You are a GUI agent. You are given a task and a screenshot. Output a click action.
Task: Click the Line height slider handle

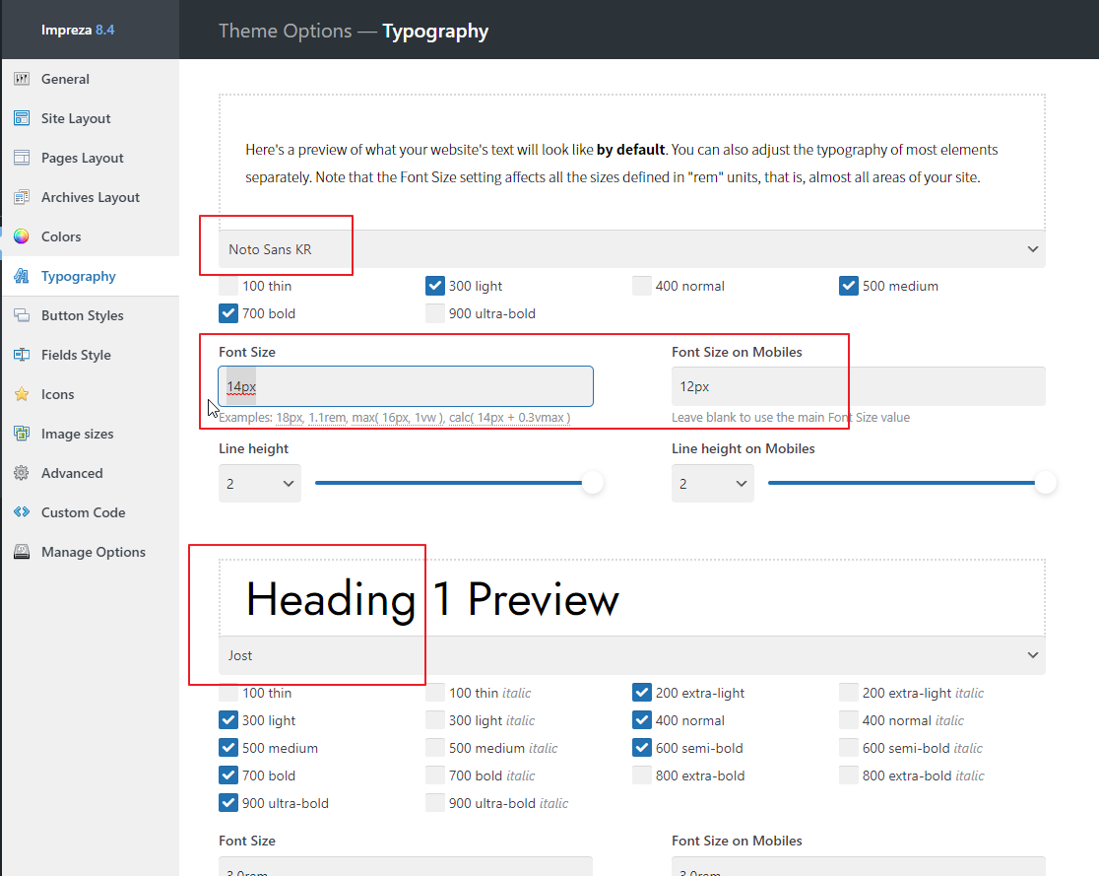(593, 483)
